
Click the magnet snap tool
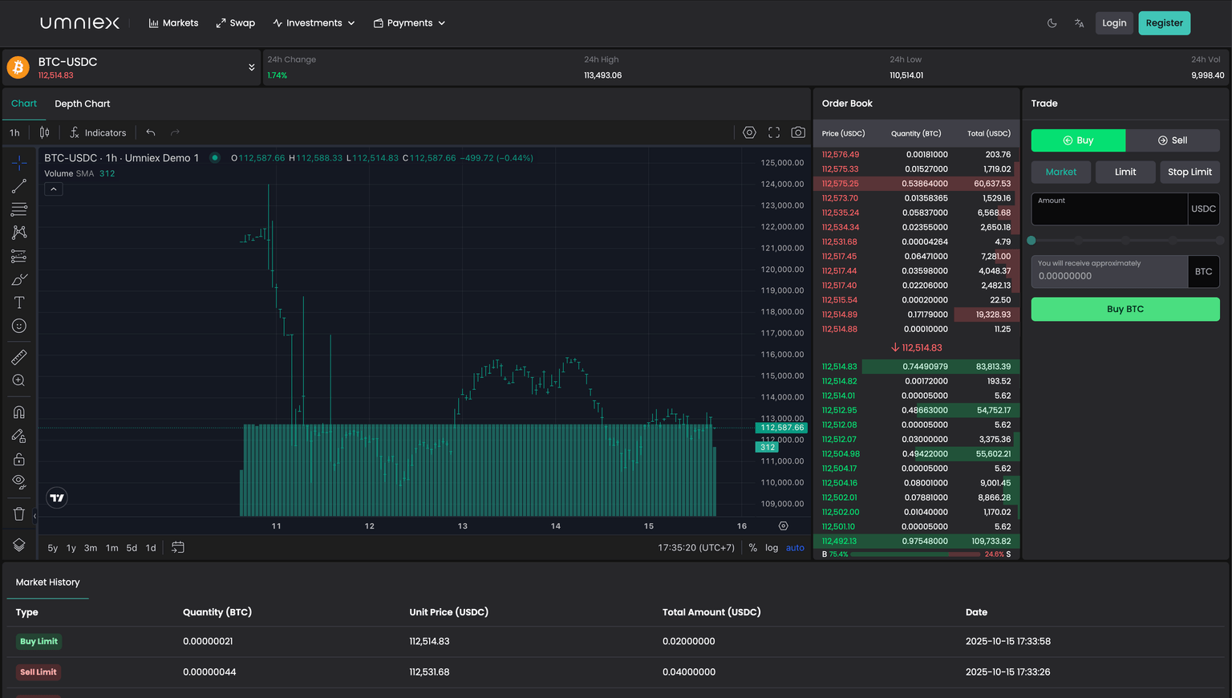click(18, 412)
